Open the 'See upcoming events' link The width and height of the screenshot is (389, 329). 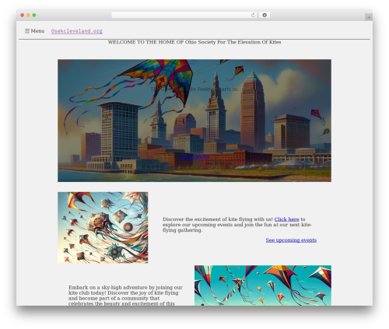(x=291, y=240)
